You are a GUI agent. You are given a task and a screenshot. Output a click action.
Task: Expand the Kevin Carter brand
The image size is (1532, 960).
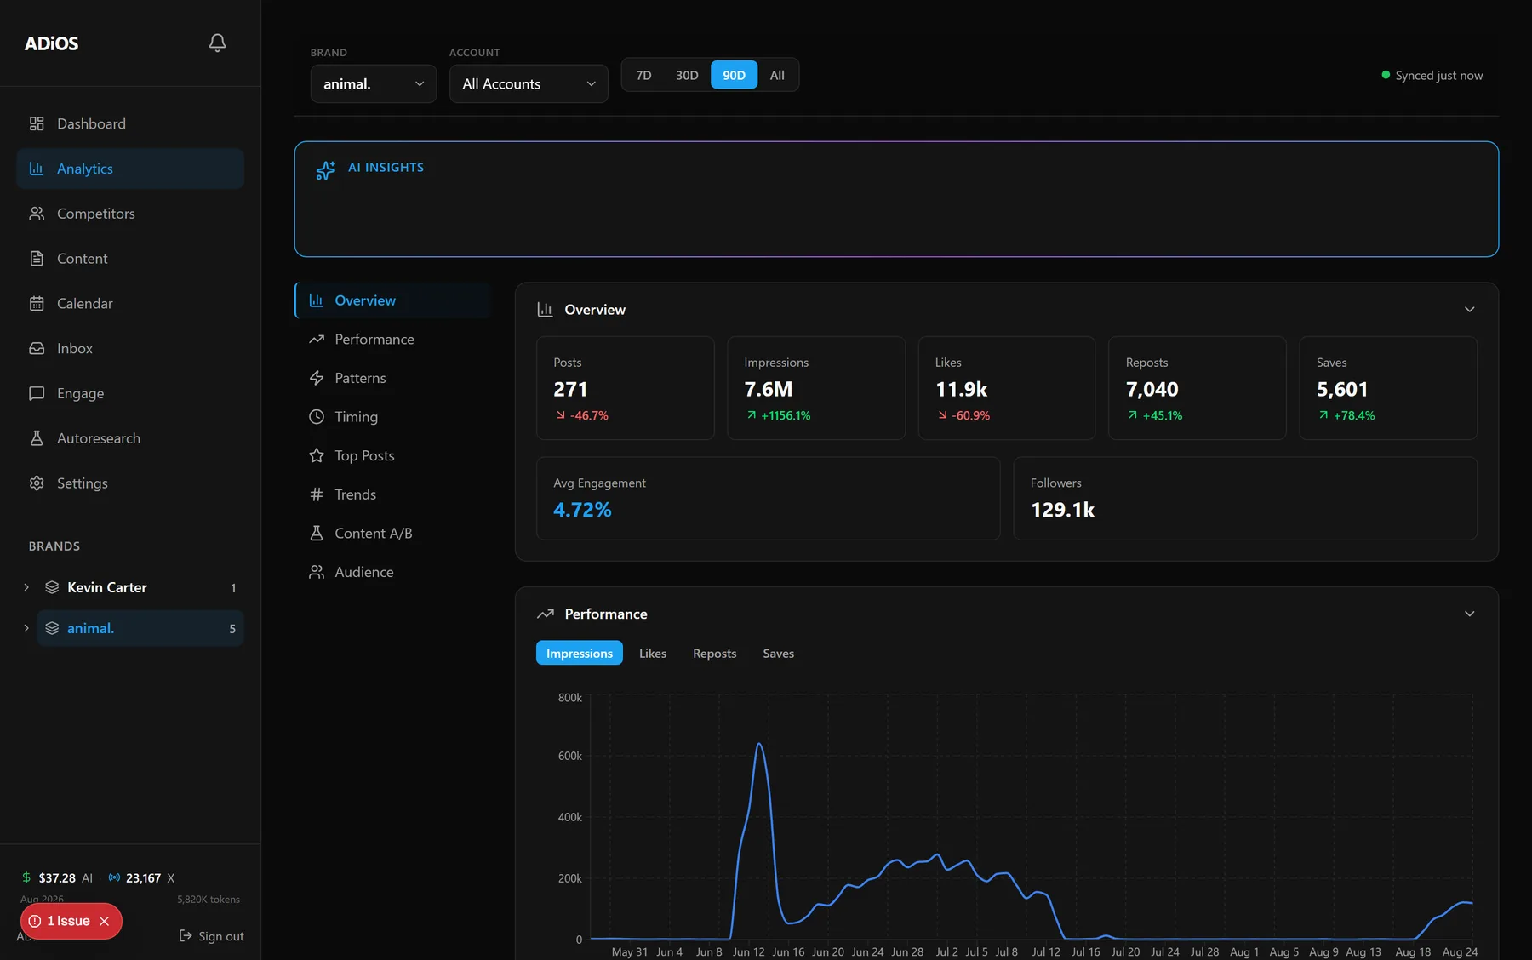coord(26,587)
